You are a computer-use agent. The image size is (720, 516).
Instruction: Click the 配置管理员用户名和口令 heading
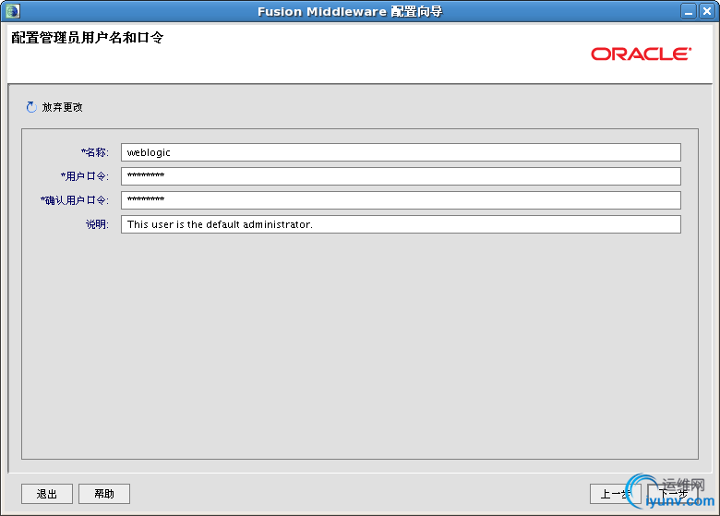(88, 37)
